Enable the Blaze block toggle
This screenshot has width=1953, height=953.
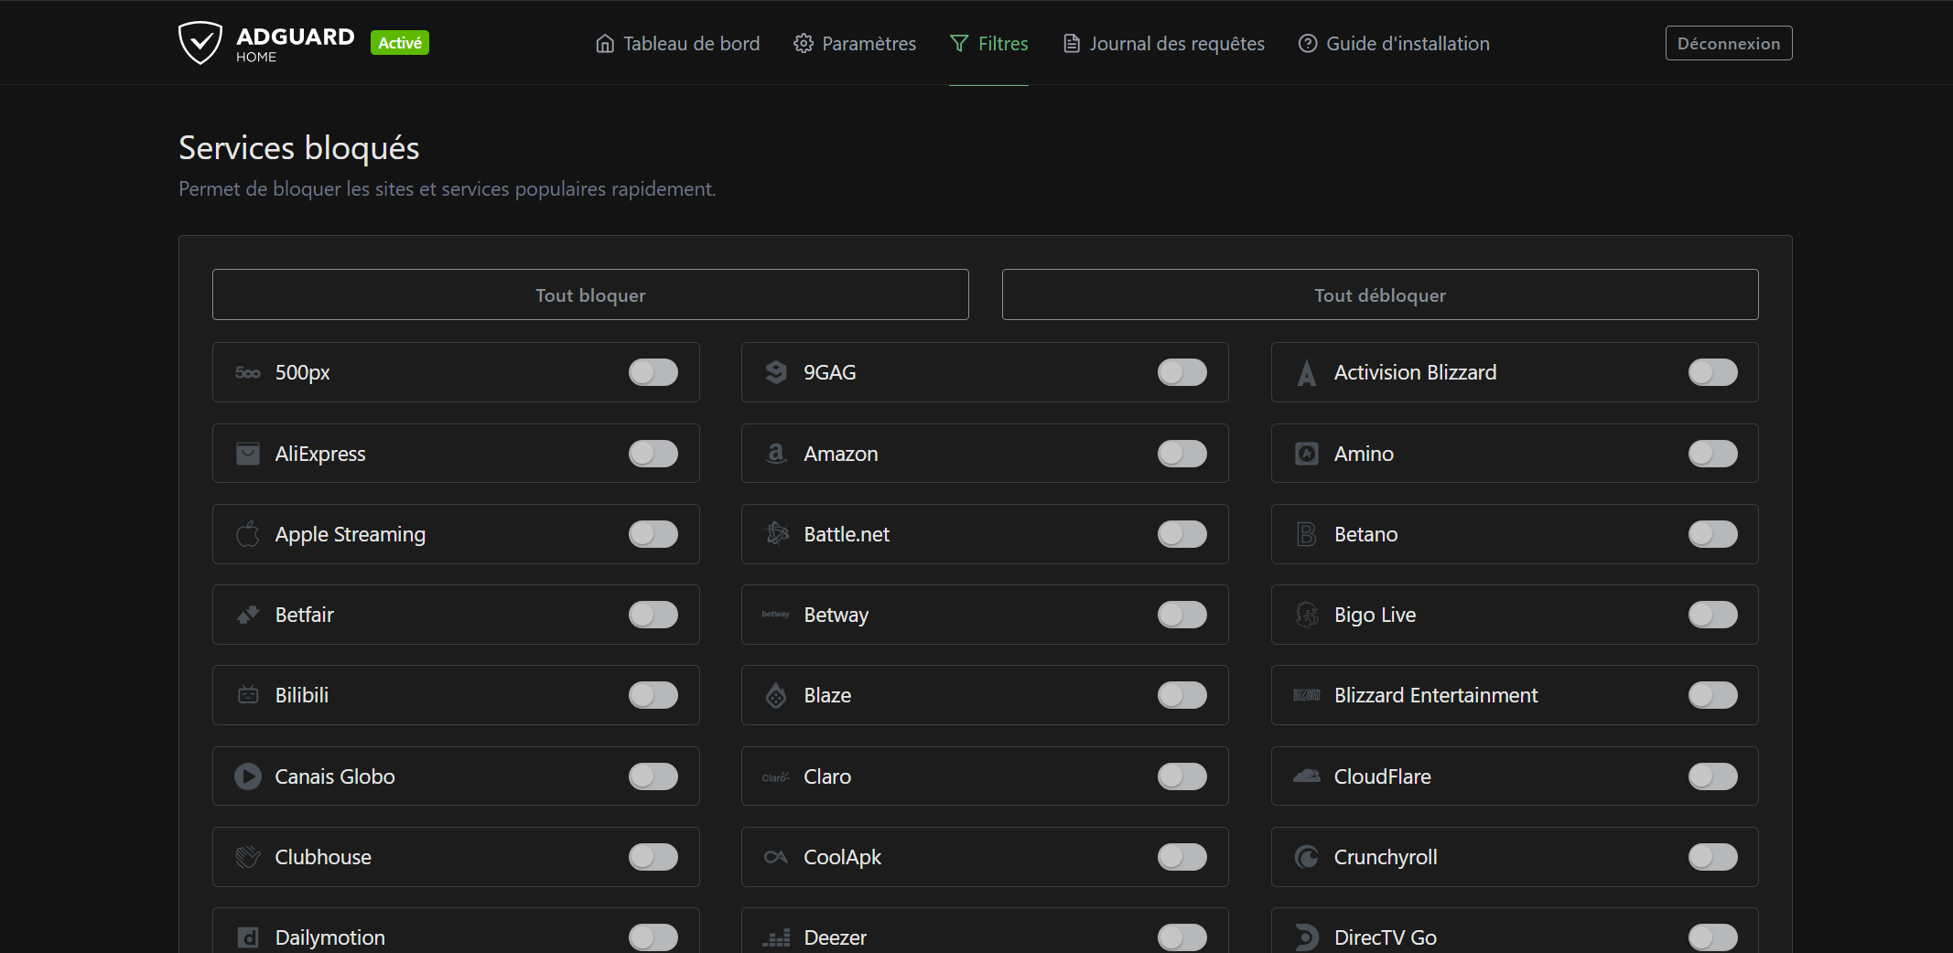(x=1182, y=695)
